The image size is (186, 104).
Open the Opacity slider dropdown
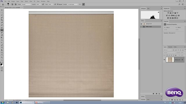tap(40, 4)
